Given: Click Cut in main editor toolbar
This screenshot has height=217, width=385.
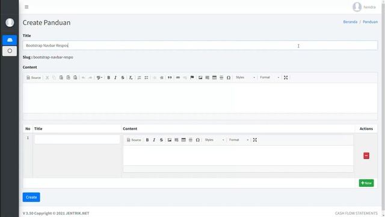Looking at the screenshot, I should [x=47, y=78].
